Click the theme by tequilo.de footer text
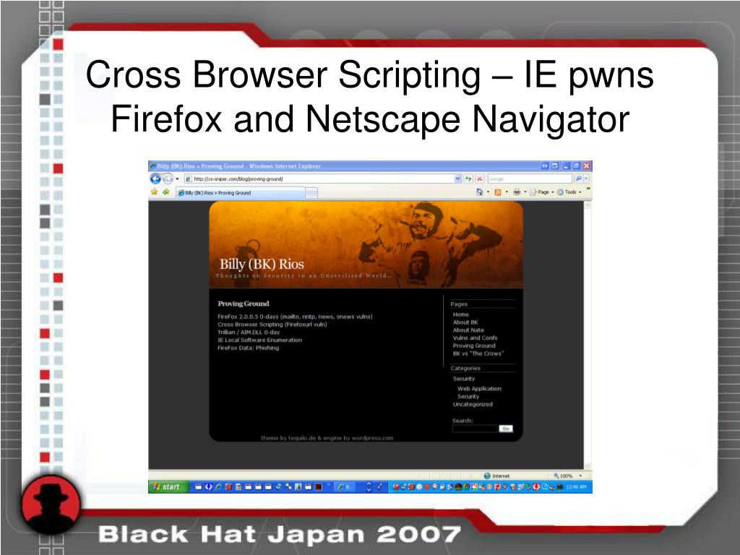This screenshot has width=740, height=555. point(327,438)
